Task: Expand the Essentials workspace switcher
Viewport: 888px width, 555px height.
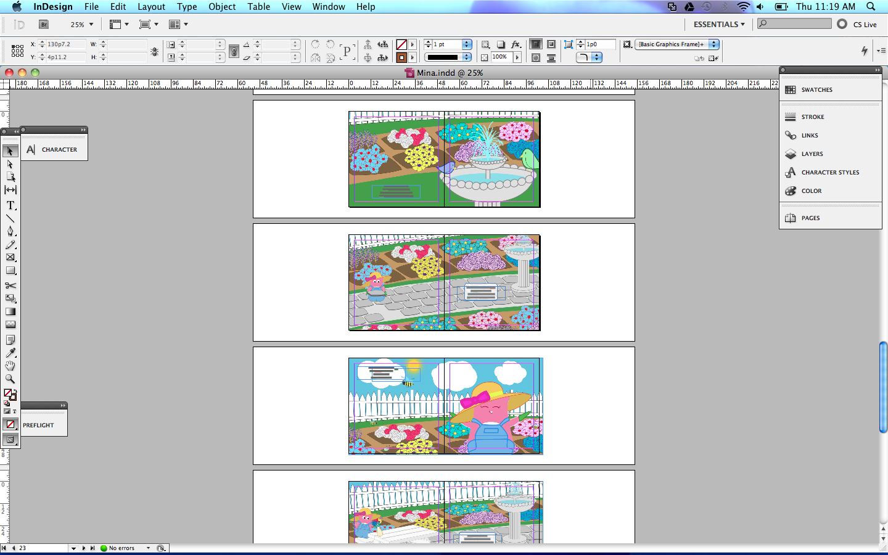Action: tap(719, 25)
